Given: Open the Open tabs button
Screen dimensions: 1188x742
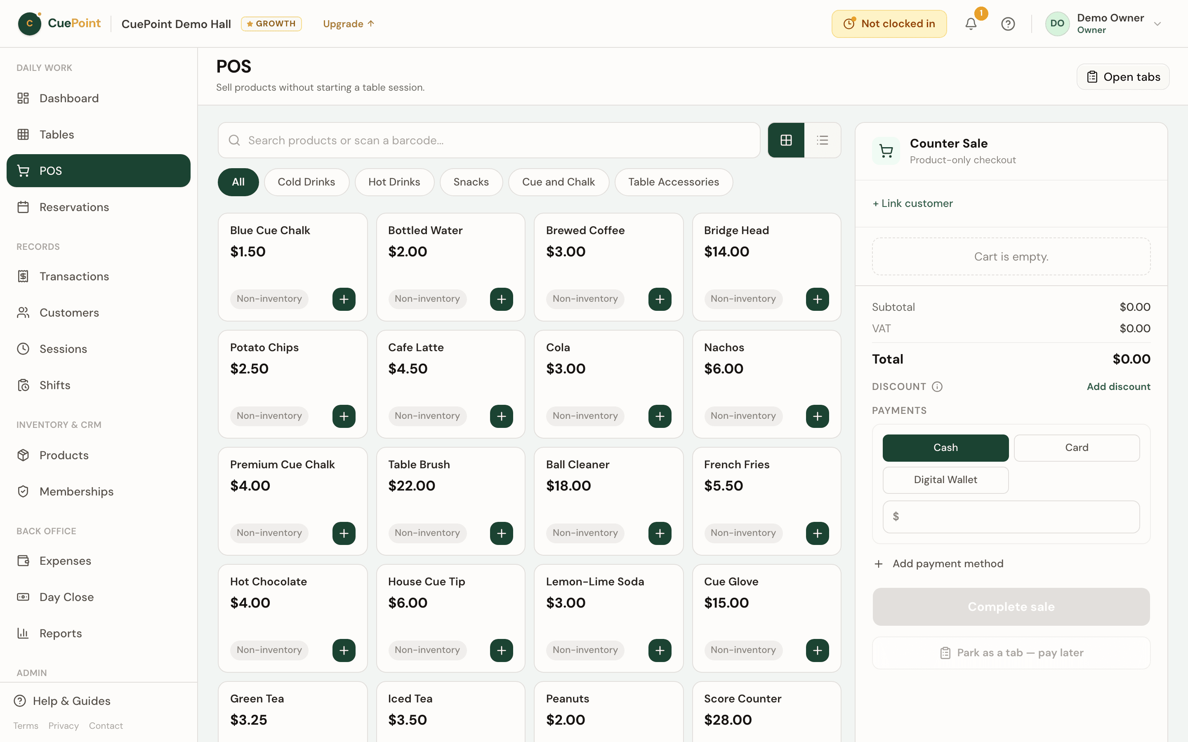Looking at the screenshot, I should pyautogui.click(x=1123, y=77).
